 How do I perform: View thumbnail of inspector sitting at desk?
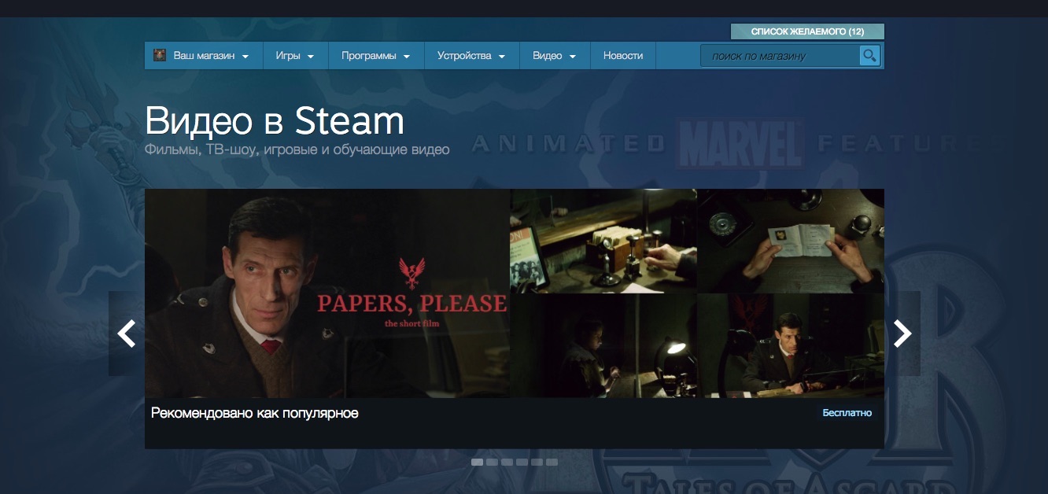click(791, 346)
